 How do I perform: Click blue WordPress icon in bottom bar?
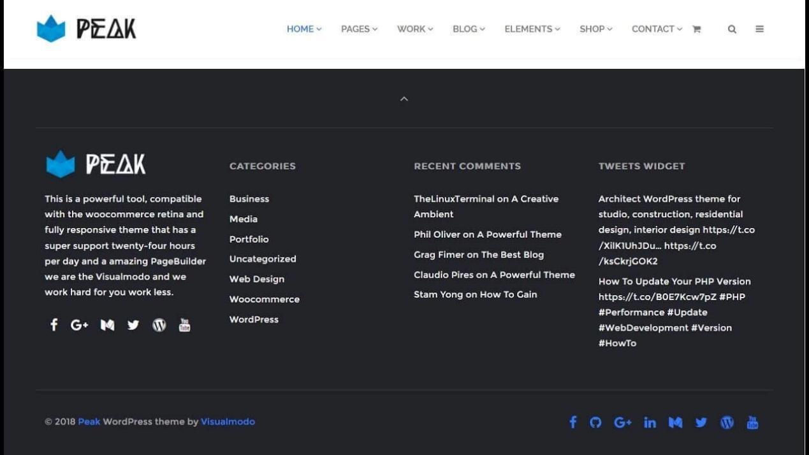click(727, 422)
